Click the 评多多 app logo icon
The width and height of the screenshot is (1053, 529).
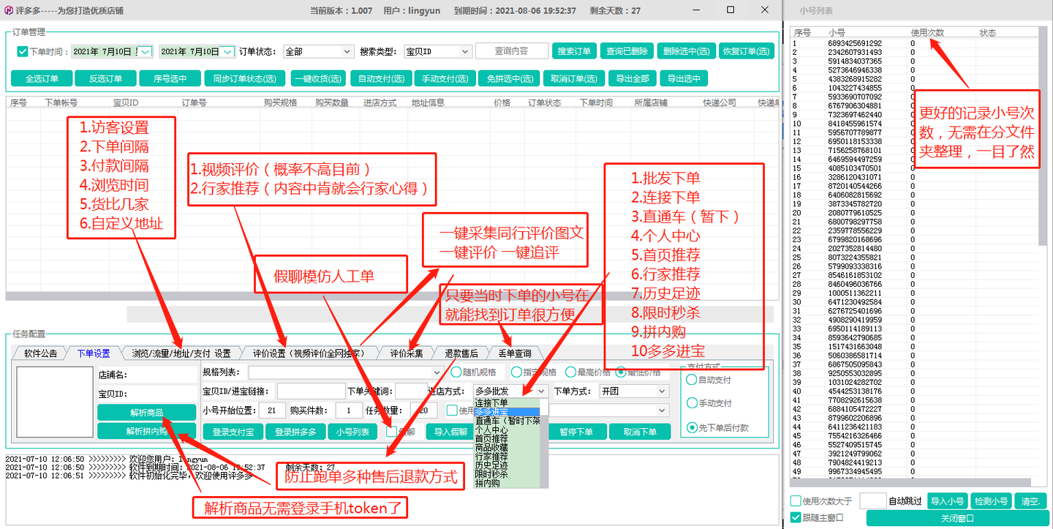tap(7, 10)
